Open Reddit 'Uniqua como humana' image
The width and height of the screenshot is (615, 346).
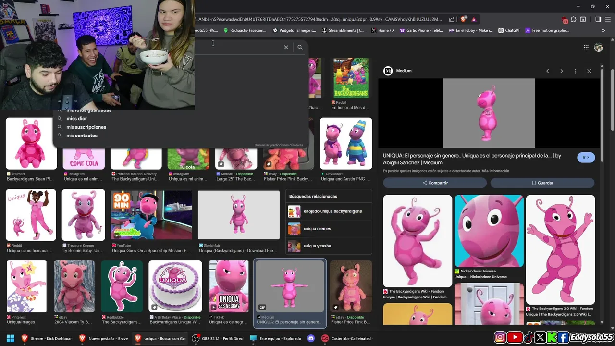31,215
